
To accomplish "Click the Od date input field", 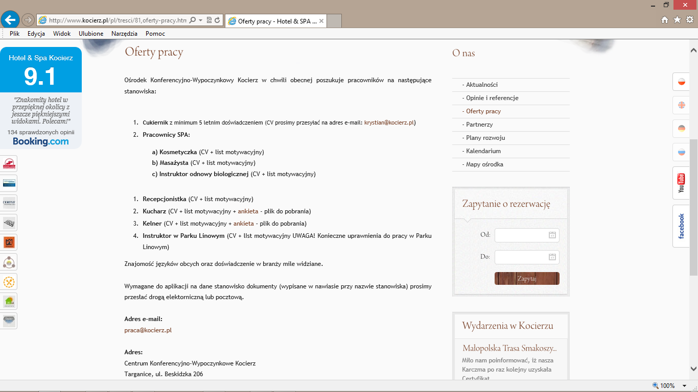I will [x=527, y=235].
